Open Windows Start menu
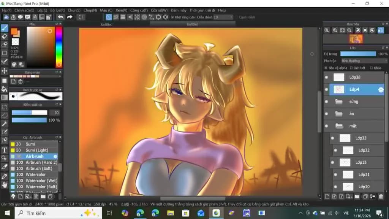The height and width of the screenshot is (219, 389). click(x=7, y=213)
